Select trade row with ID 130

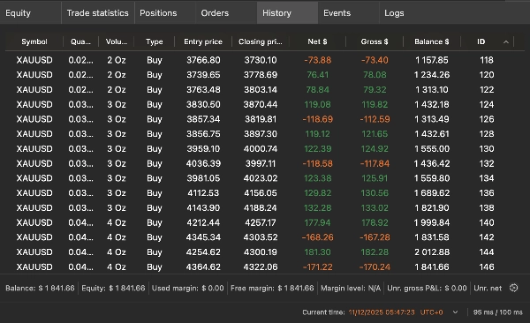coord(265,148)
